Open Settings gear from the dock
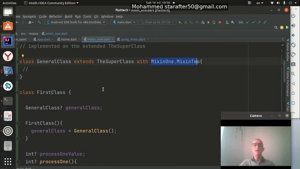Screen dimensions: 300x169 click(8, 131)
